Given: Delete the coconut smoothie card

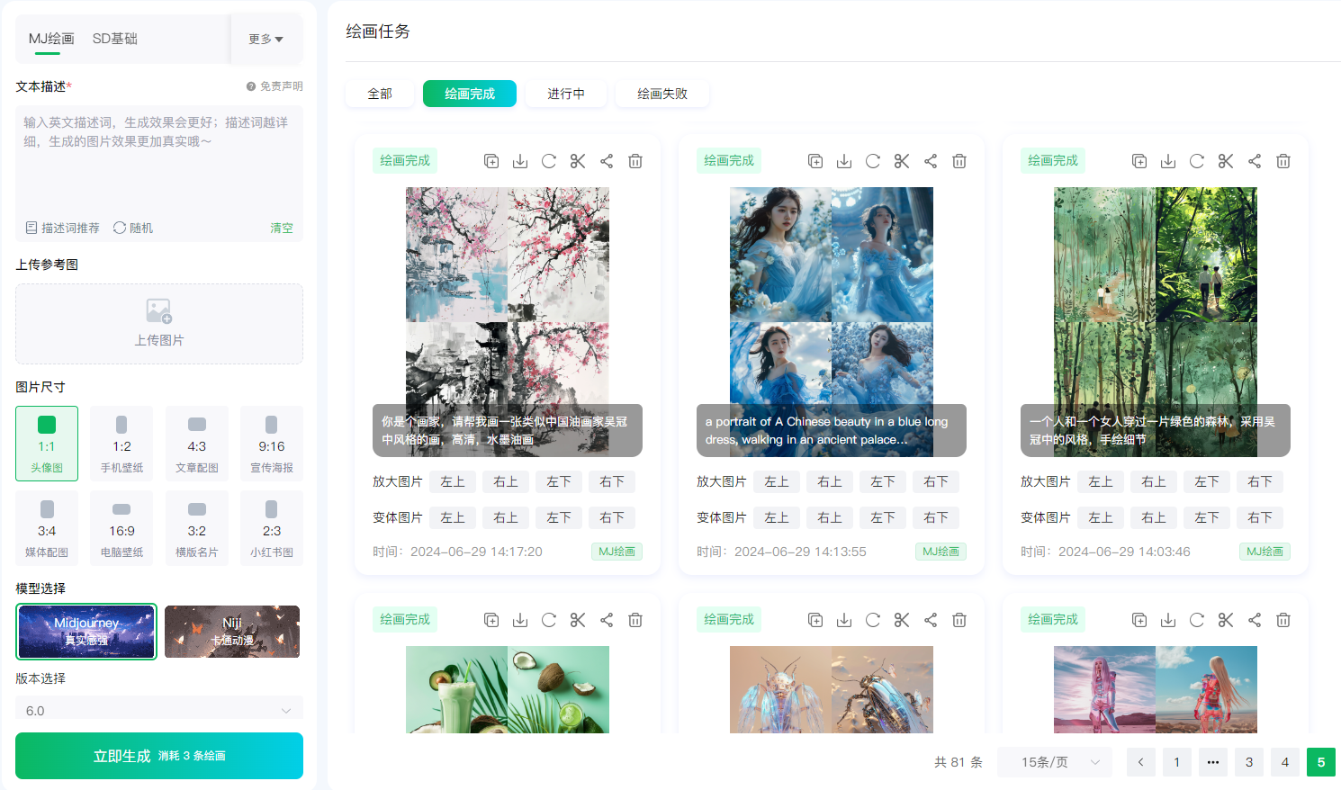Looking at the screenshot, I should (635, 620).
